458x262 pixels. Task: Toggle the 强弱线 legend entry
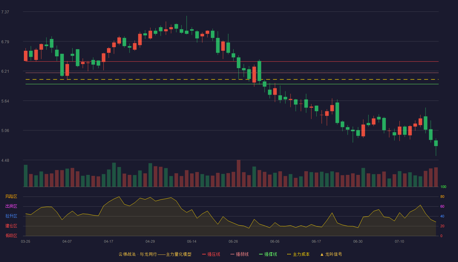pos(239,254)
